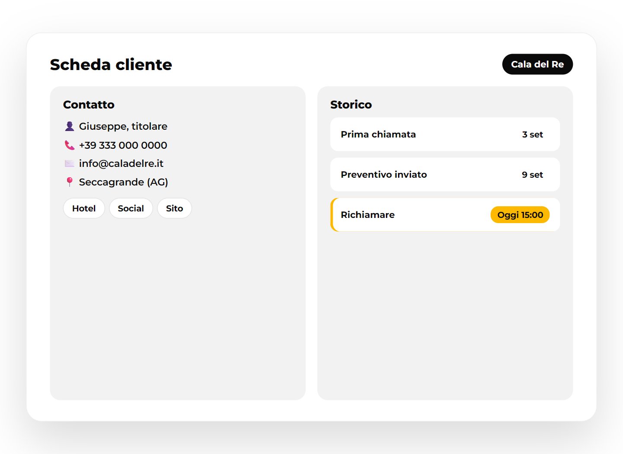Viewport: 623px width, 454px height.
Task: Select the Hotel tag
Action: (84, 208)
